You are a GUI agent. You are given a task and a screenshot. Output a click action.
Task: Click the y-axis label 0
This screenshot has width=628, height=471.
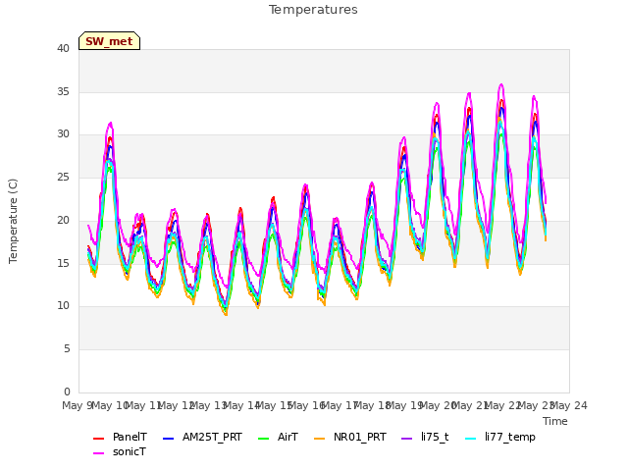click(67, 392)
